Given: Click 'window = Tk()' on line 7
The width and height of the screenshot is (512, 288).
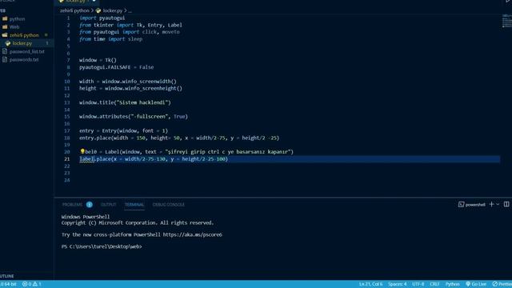Looking at the screenshot, I should 98,60.
